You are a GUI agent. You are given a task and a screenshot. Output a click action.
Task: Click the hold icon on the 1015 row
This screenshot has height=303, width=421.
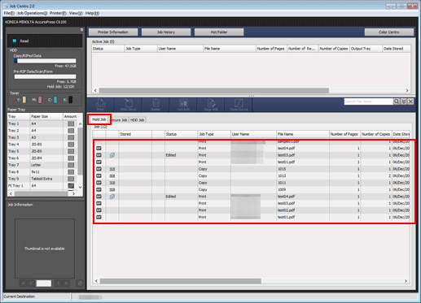point(99,169)
